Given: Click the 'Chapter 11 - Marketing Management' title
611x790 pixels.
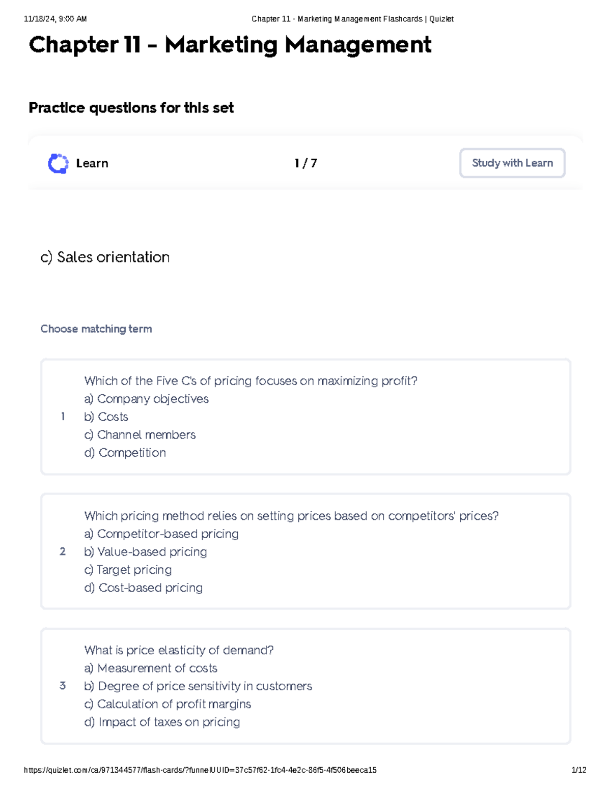Looking at the screenshot, I should [230, 46].
